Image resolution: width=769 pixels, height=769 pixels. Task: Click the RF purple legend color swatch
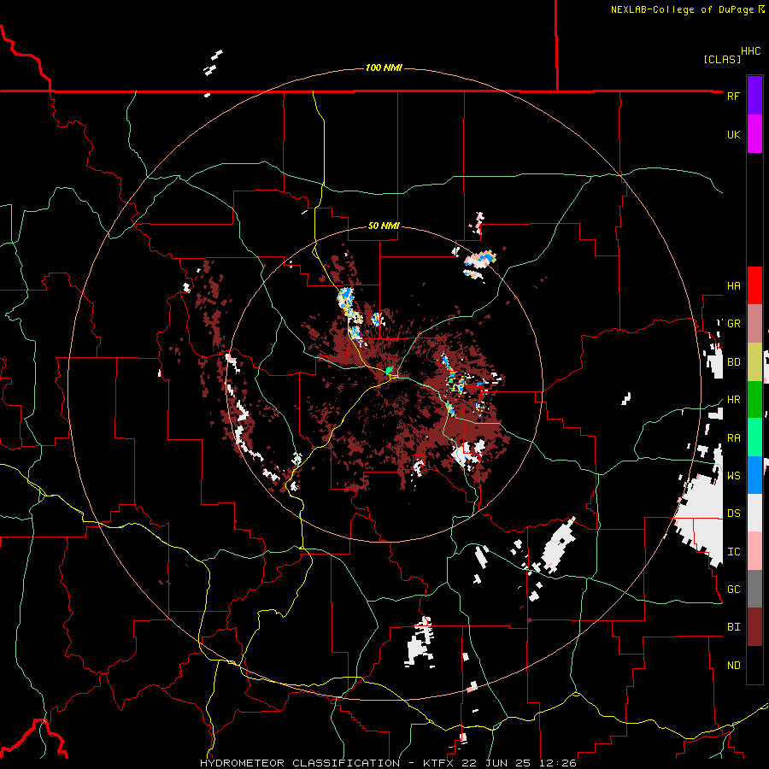pos(754,96)
